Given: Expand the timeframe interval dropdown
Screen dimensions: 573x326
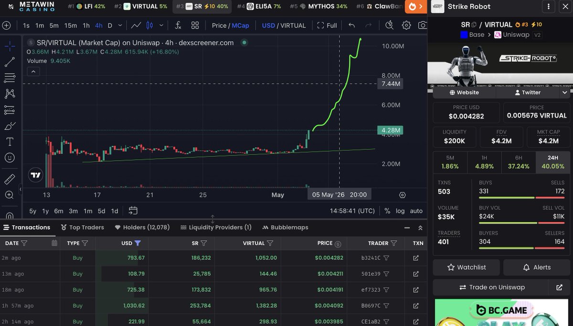Looking at the screenshot, I should pos(120,25).
